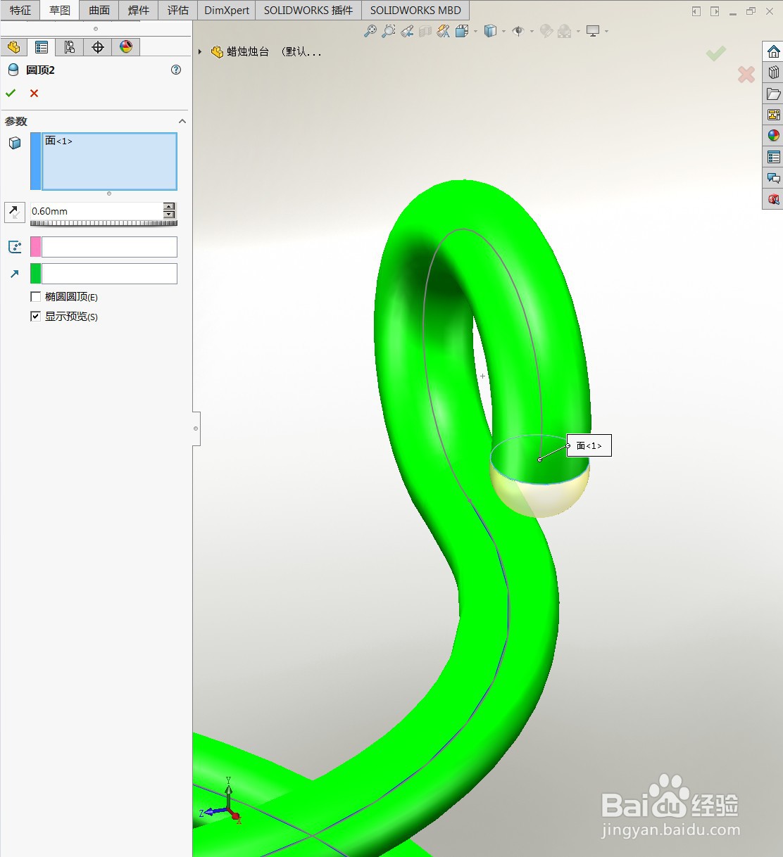Click the Dynamic Annotation Views icon

click(x=444, y=31)
